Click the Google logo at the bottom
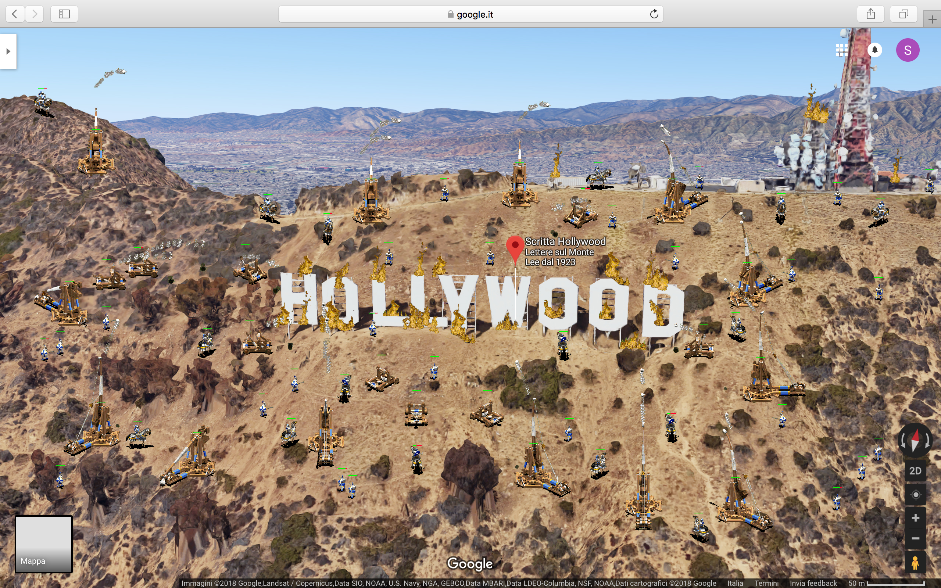This screenshot has height=588, width=941. [470, 563]
